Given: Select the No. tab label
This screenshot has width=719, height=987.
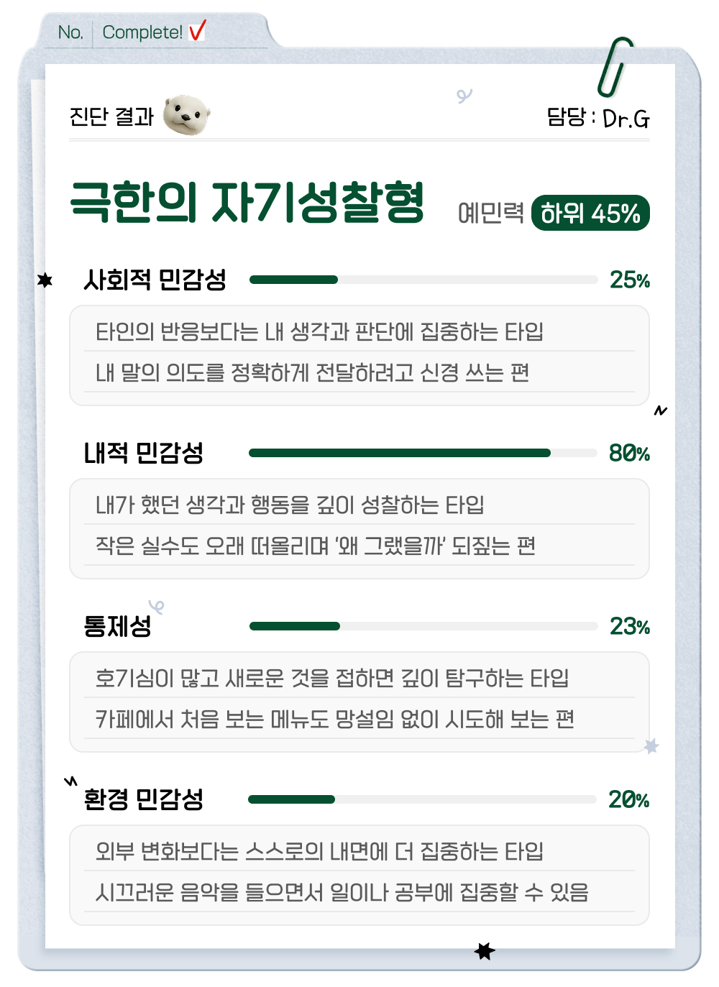Looking at the screenshot, I should click(70, 32).
